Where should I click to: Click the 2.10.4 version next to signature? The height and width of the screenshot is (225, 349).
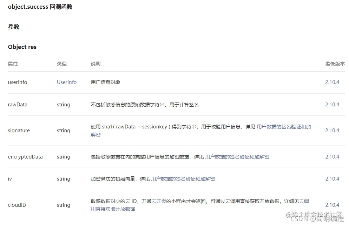point(332,130)
